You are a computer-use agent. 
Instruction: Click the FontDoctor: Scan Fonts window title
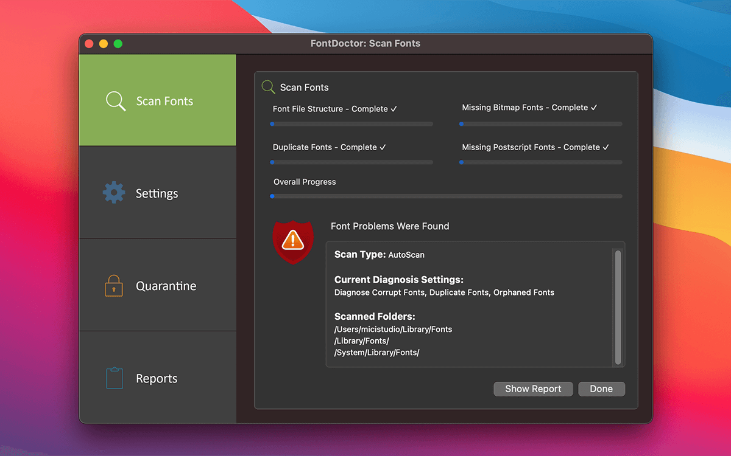(x=365, y=44)
